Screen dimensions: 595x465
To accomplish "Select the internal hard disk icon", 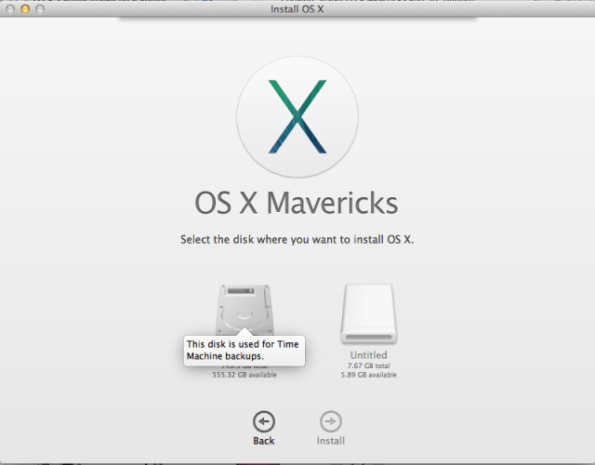I will (245, 307).
